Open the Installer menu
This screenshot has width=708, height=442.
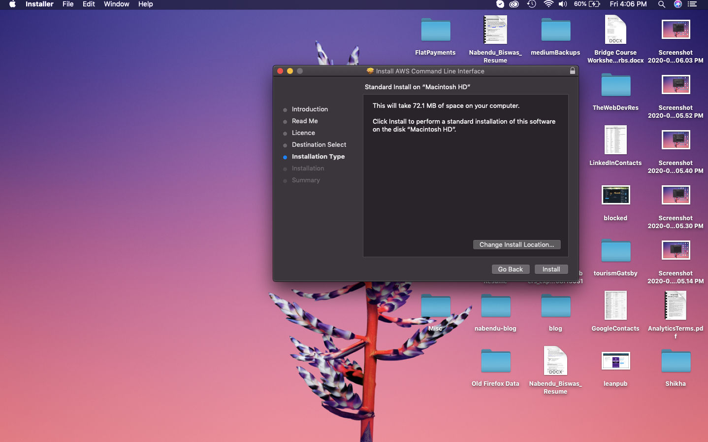pos(39,4)
